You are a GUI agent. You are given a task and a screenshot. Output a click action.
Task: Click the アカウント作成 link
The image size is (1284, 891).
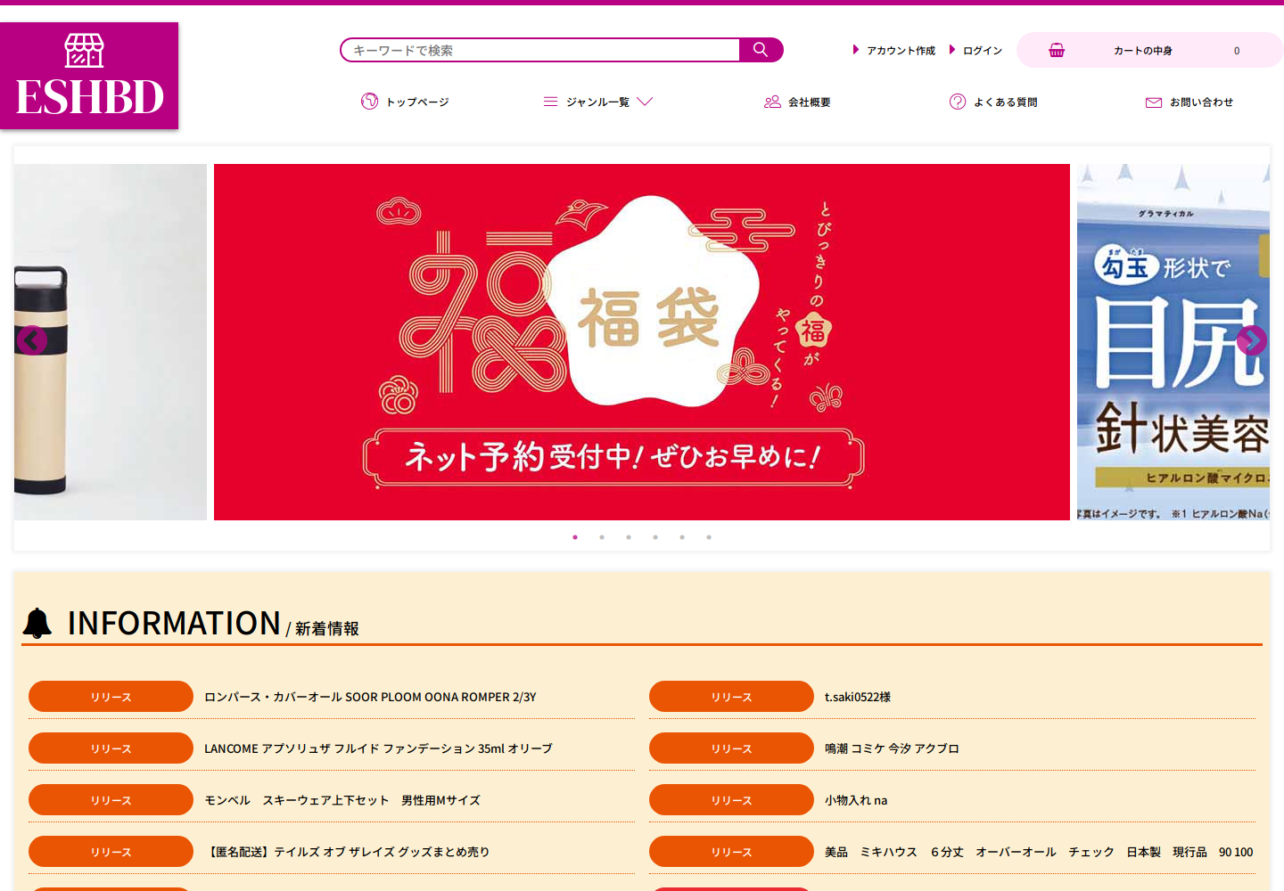[x=901, y=51]
